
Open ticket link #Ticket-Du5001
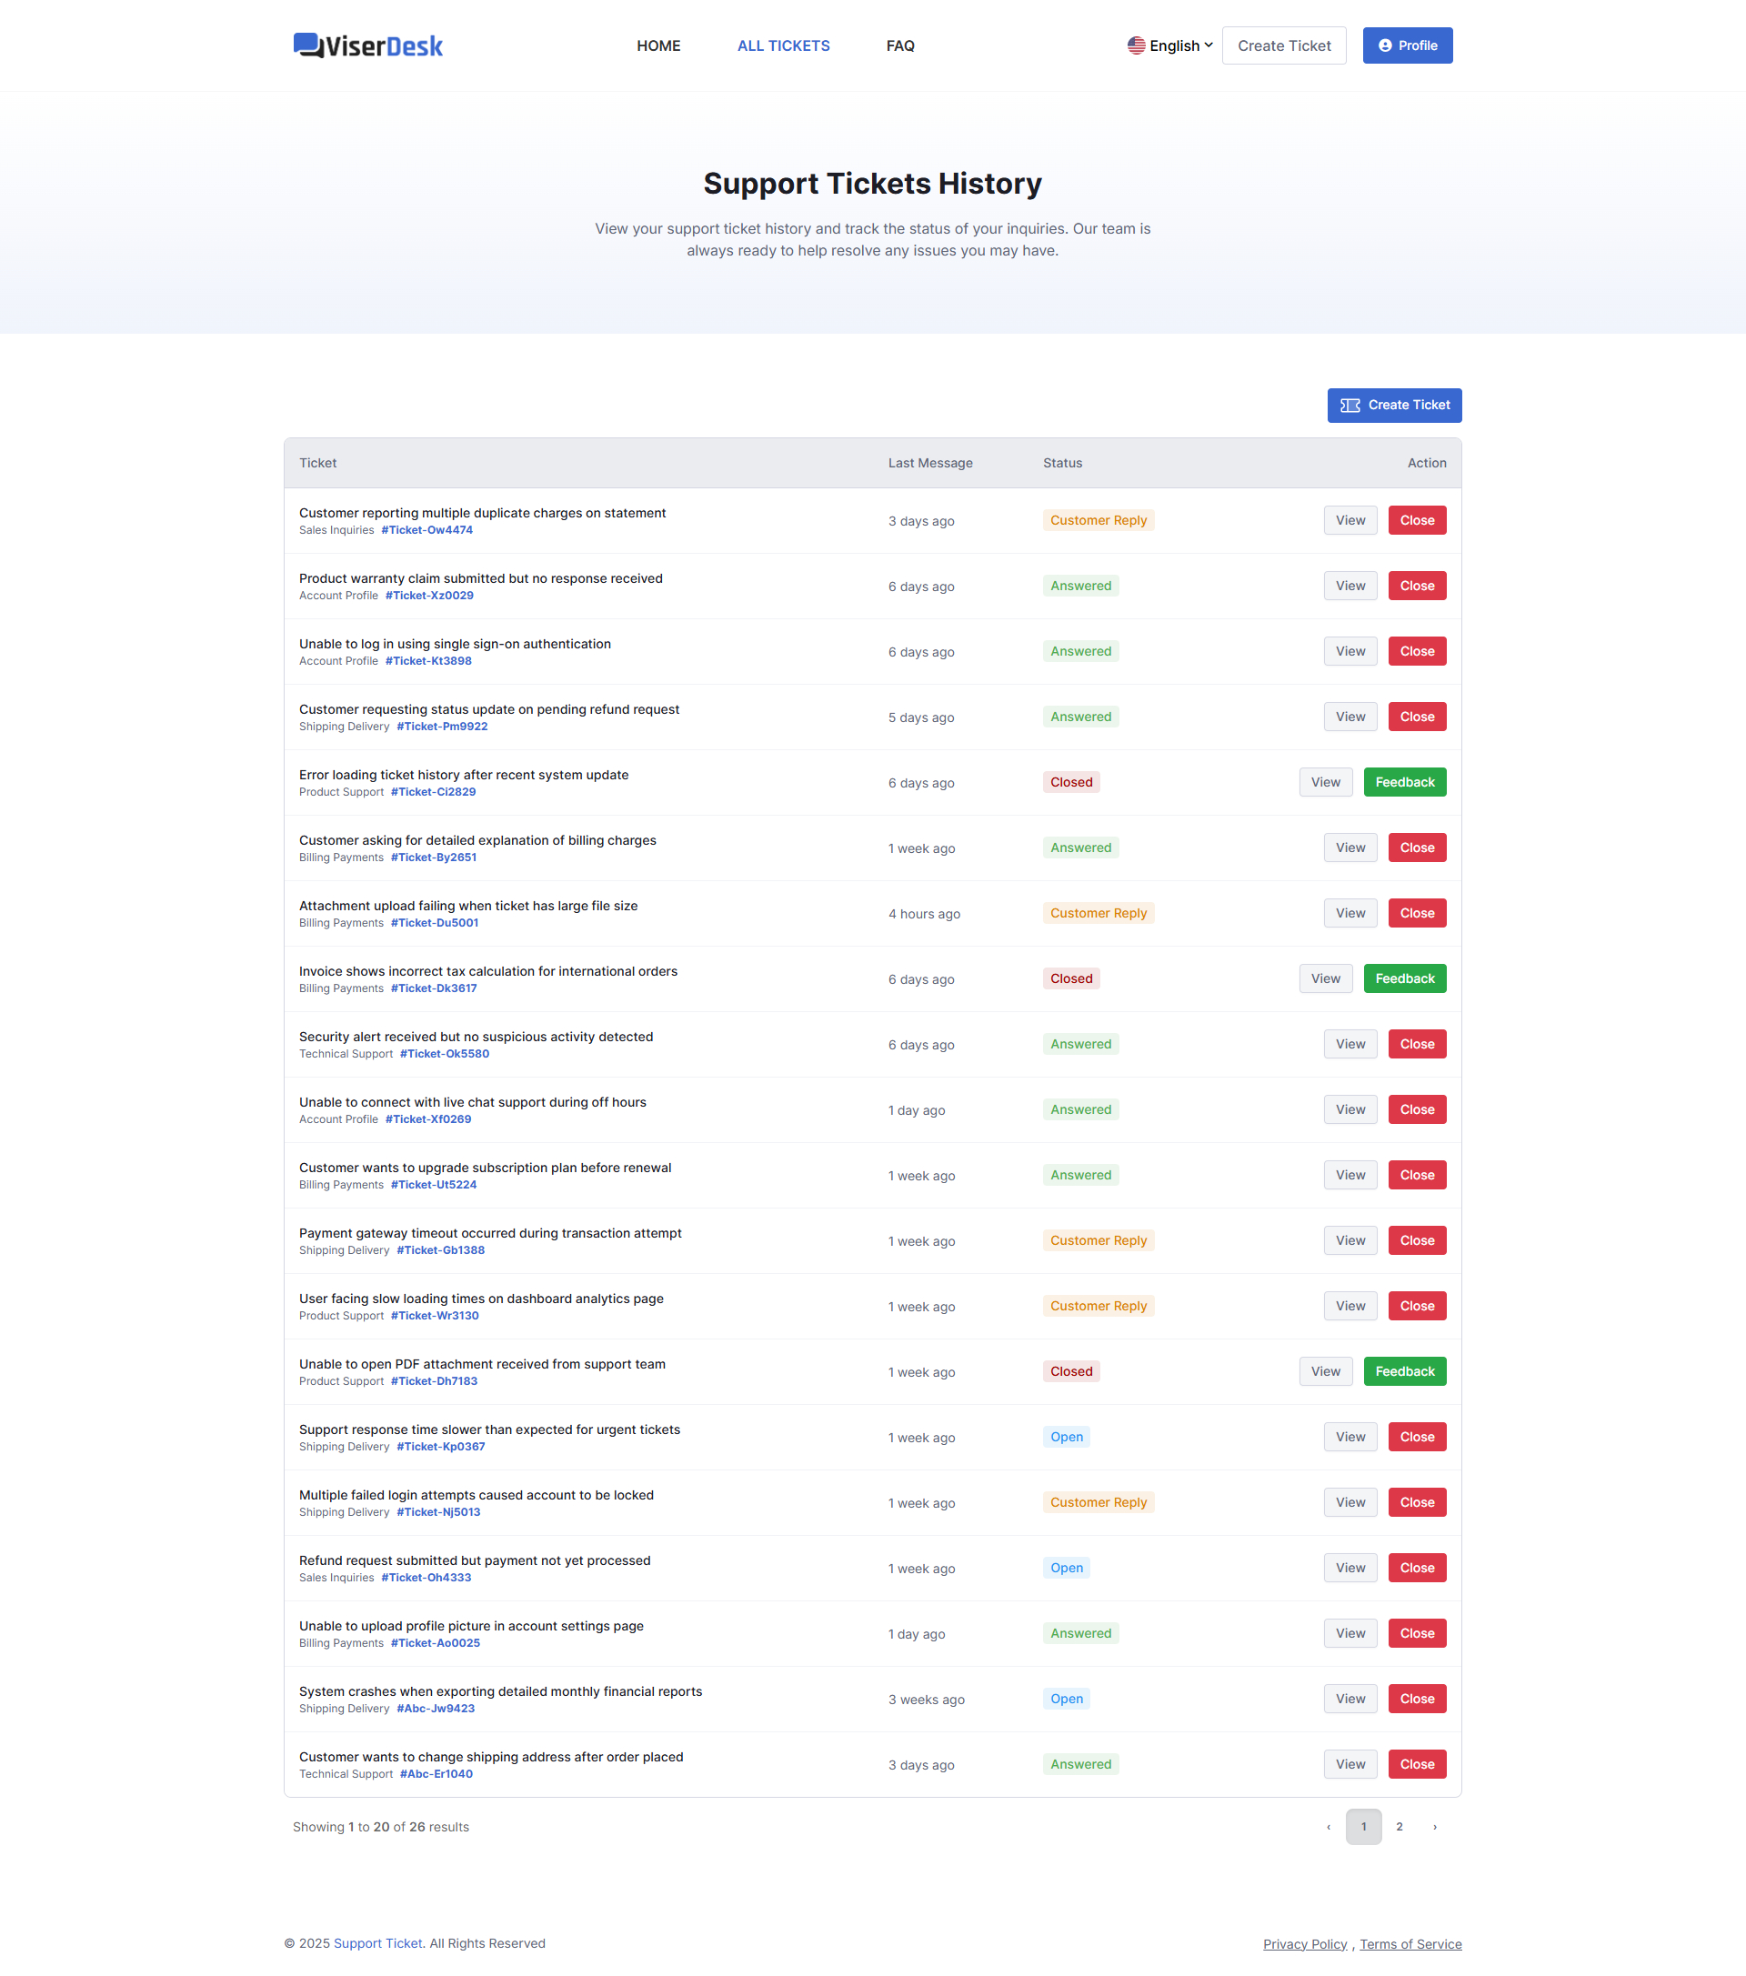pyautogui.click(x=434, y=923)
